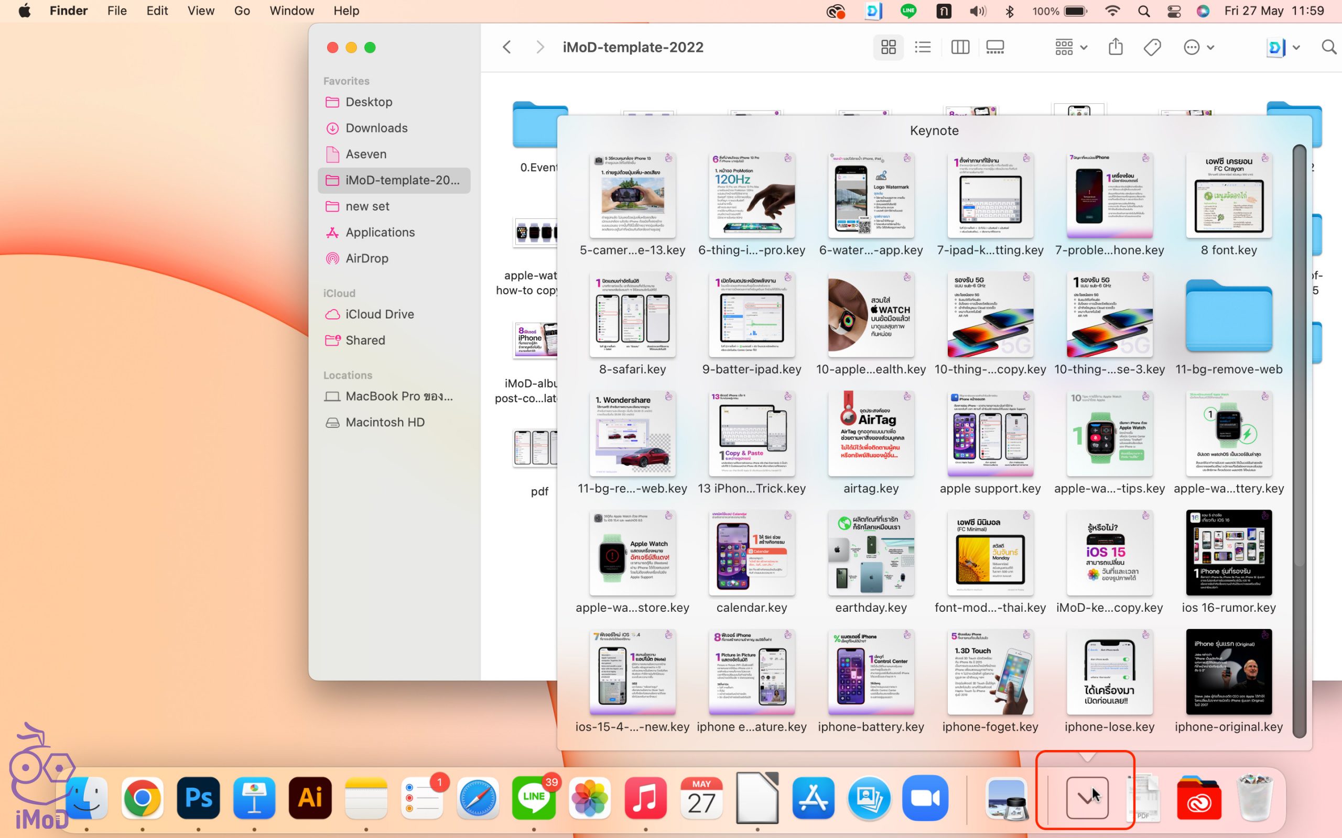Open the View menu

pyautogui.click(x=200, y=11)
